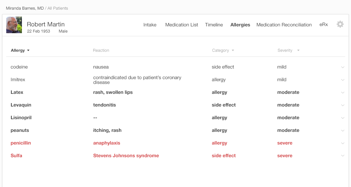351x187 pixels.
Task: Expand the Lisinopril row chevron
Action: (x=343, y=118)
